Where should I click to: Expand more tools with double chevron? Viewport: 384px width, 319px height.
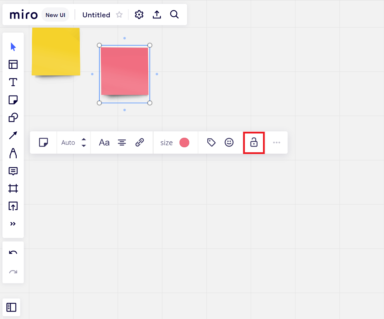[x=13, y=224]
